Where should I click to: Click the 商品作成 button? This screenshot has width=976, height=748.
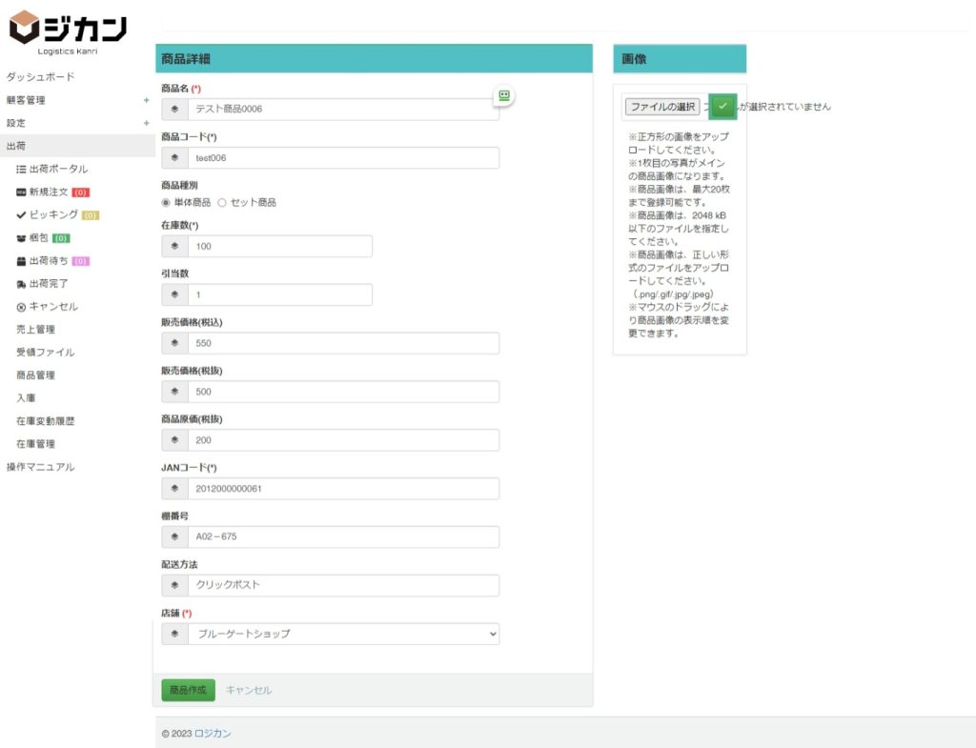pyautogui.click(x=188, y=690)
